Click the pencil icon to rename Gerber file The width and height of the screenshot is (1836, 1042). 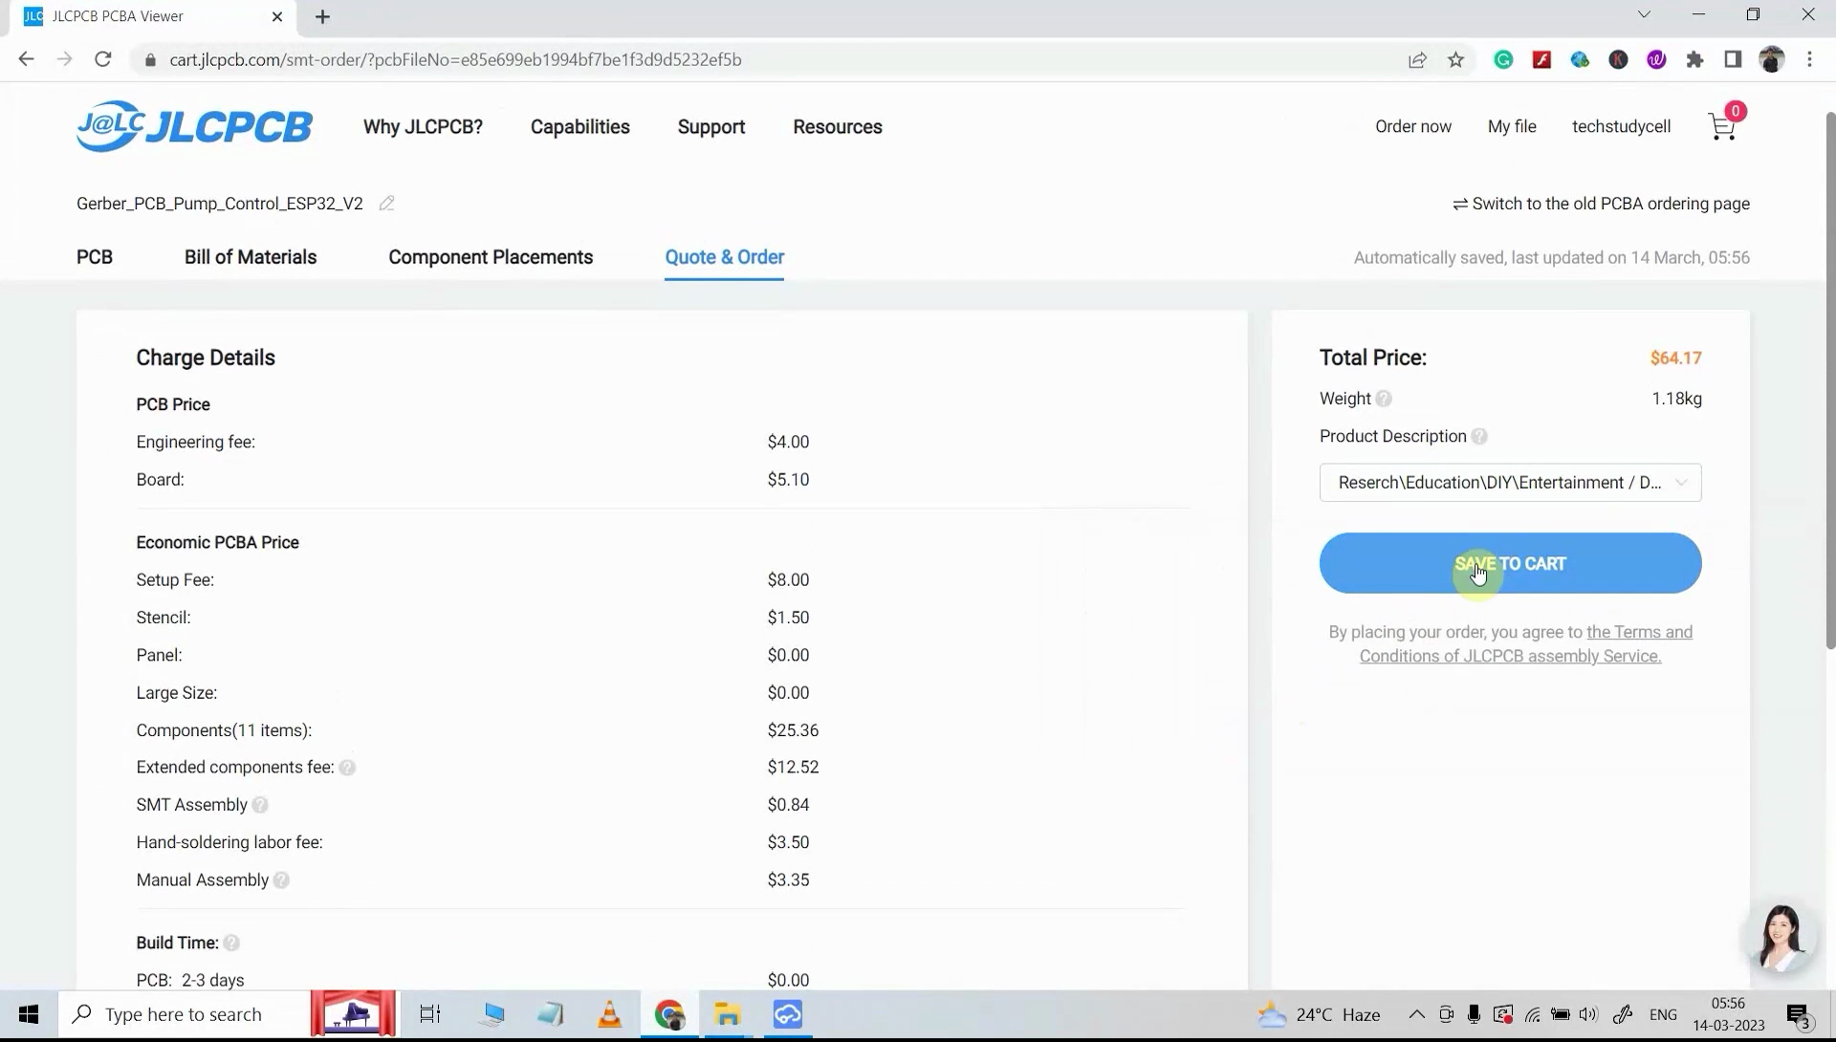386,204
